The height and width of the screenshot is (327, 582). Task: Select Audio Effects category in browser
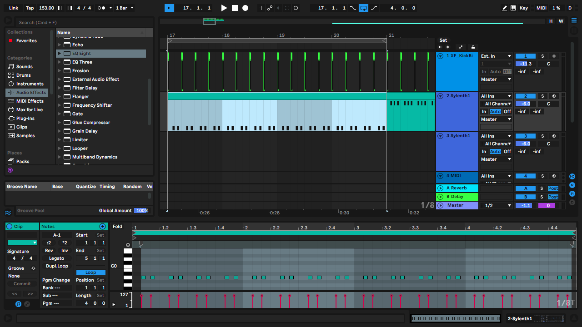[x=31, y=93]
